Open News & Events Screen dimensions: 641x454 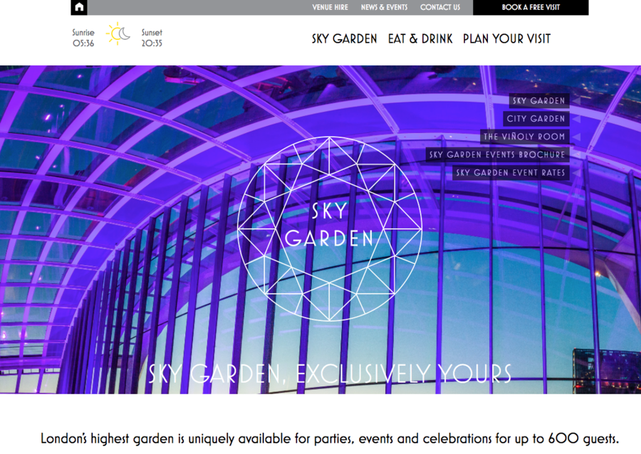tap(385, 7)
